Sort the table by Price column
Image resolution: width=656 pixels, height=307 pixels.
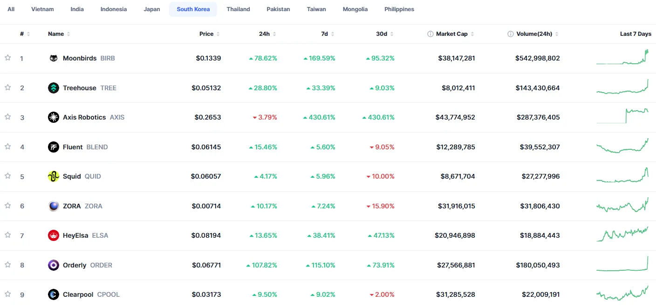tap(210, 34)
